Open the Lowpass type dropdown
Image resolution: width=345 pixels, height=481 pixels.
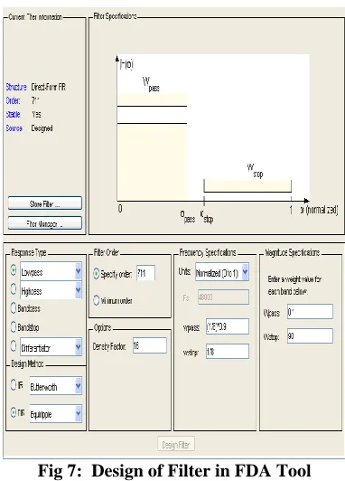tap(51, 271)
